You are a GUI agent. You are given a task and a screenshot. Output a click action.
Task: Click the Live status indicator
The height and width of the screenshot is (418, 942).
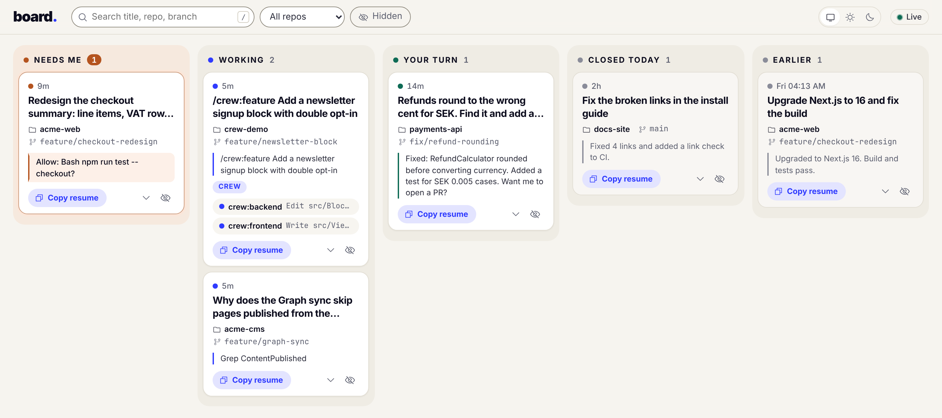(909, 17)
